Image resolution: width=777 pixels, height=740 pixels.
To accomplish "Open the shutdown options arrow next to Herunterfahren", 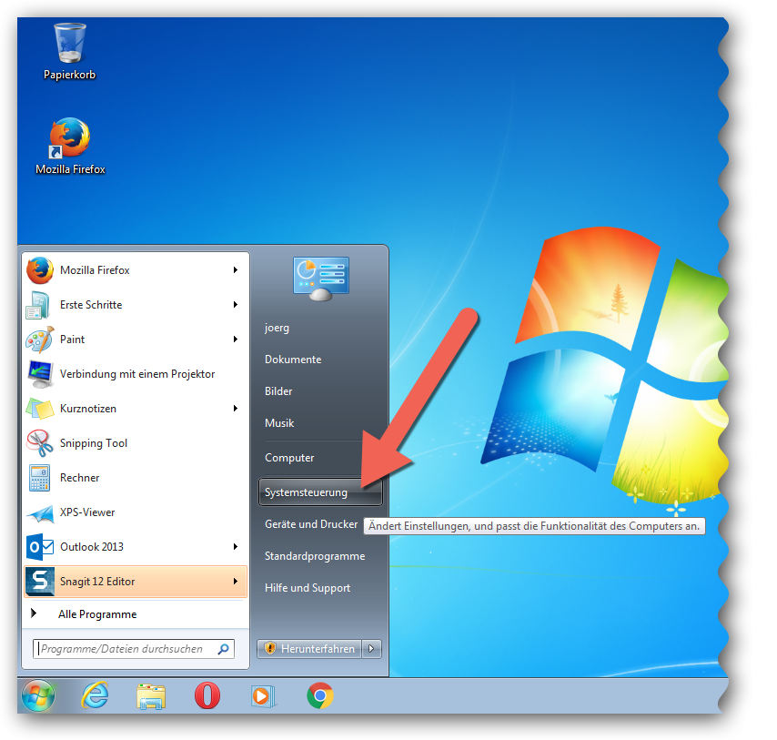I will [372, 649].
